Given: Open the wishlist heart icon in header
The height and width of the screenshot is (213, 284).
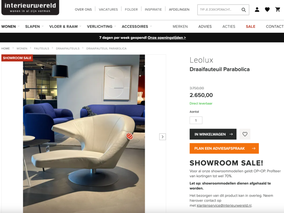Looking at the screenshot, I should point(267,10).
